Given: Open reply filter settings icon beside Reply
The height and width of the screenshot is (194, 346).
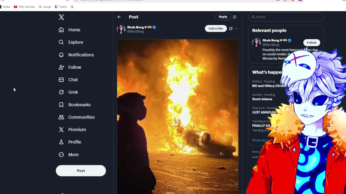Looking at the screenshot, I should coord(235,17).
